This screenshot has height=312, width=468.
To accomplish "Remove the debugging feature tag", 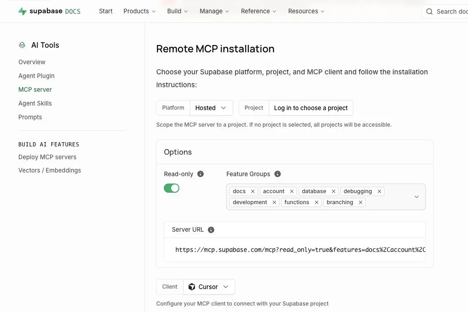I will (x=379, y=191).
